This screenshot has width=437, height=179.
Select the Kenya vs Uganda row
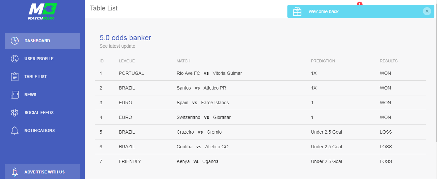pos(260,161)
